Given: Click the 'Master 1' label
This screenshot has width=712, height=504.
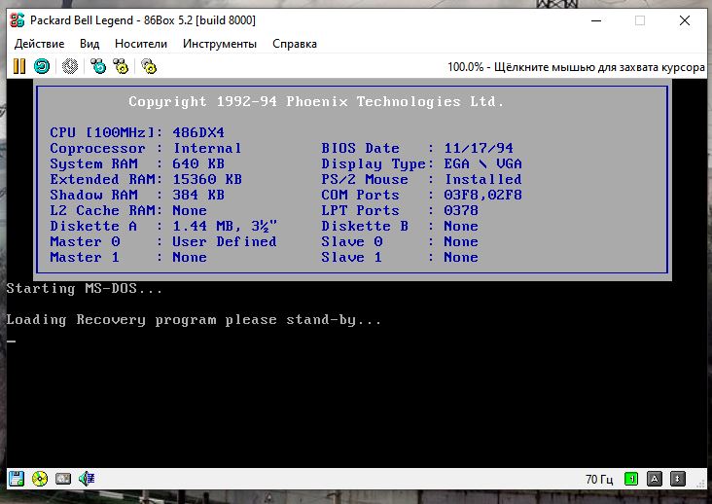Looking at the screenshot, I should (x=85, y=257).
